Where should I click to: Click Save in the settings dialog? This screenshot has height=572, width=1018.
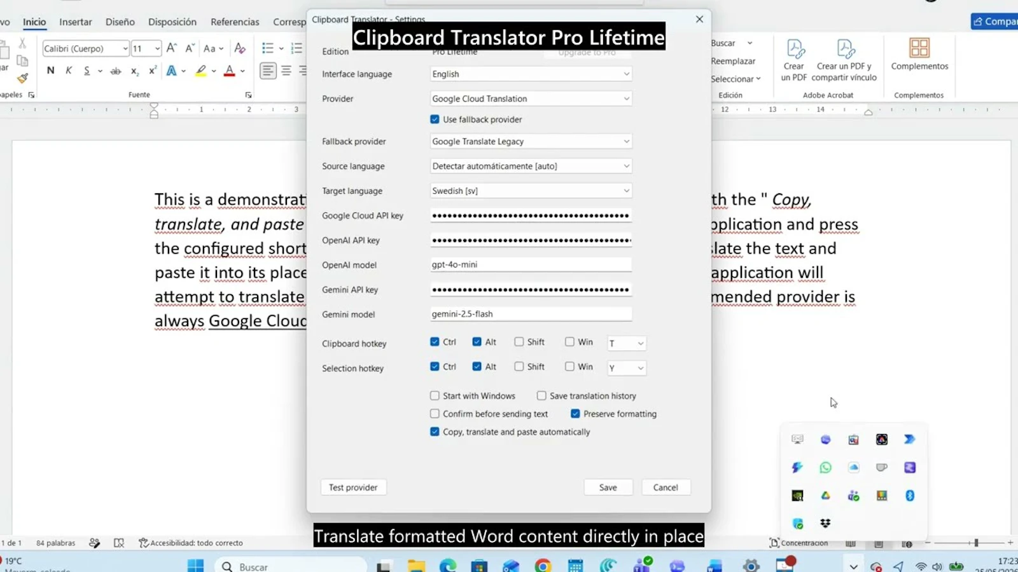click(x=608, y=487)
